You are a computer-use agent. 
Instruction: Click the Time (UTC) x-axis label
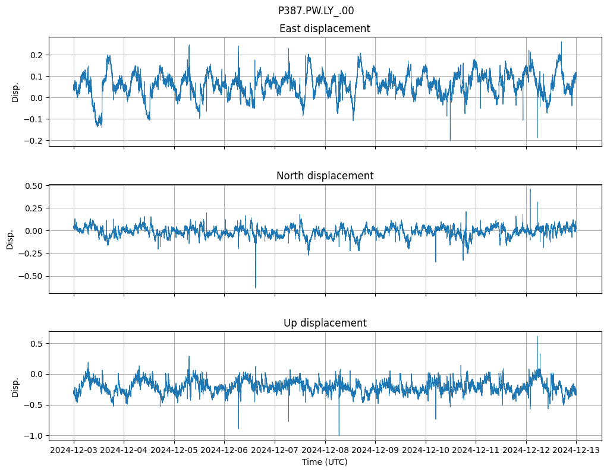324,462
